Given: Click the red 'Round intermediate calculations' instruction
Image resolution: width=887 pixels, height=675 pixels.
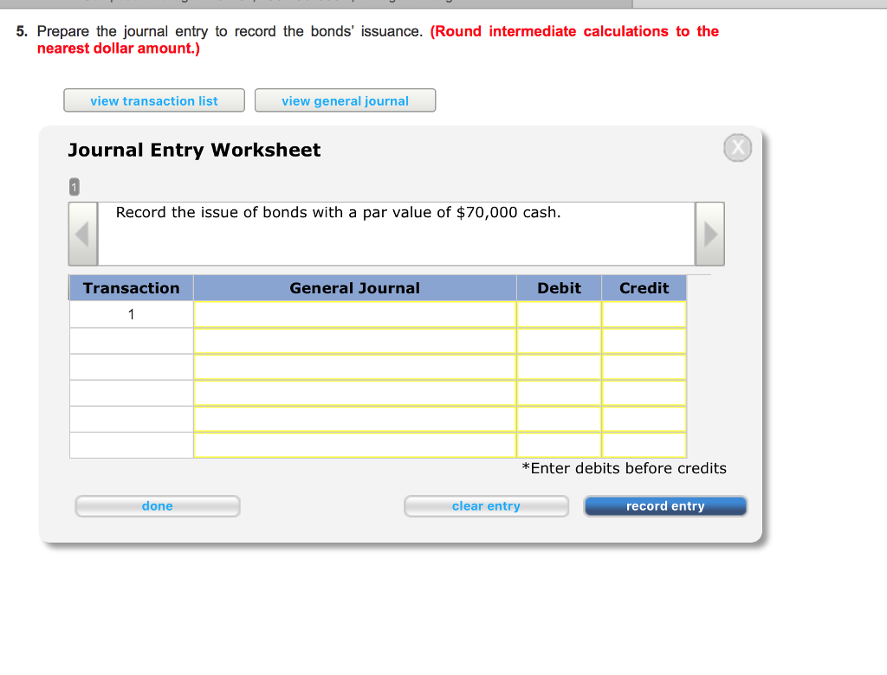Looking at the screenshot, I should pos(378,40).
